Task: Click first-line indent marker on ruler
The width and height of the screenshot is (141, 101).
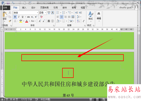Action: 16,28
